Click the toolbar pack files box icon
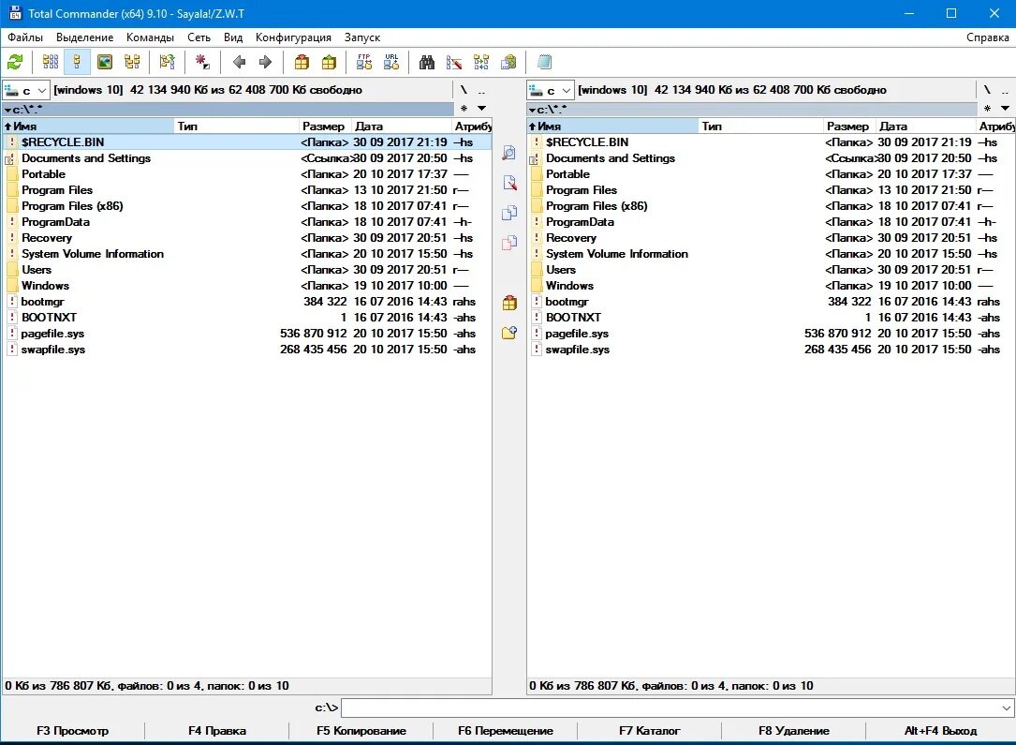The image size is (1016, 745). click(x=302, y=62)
